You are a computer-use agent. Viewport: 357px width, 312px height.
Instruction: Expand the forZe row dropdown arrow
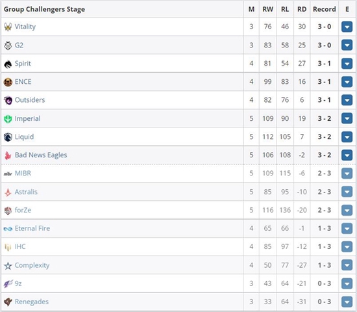coord(347,211)
